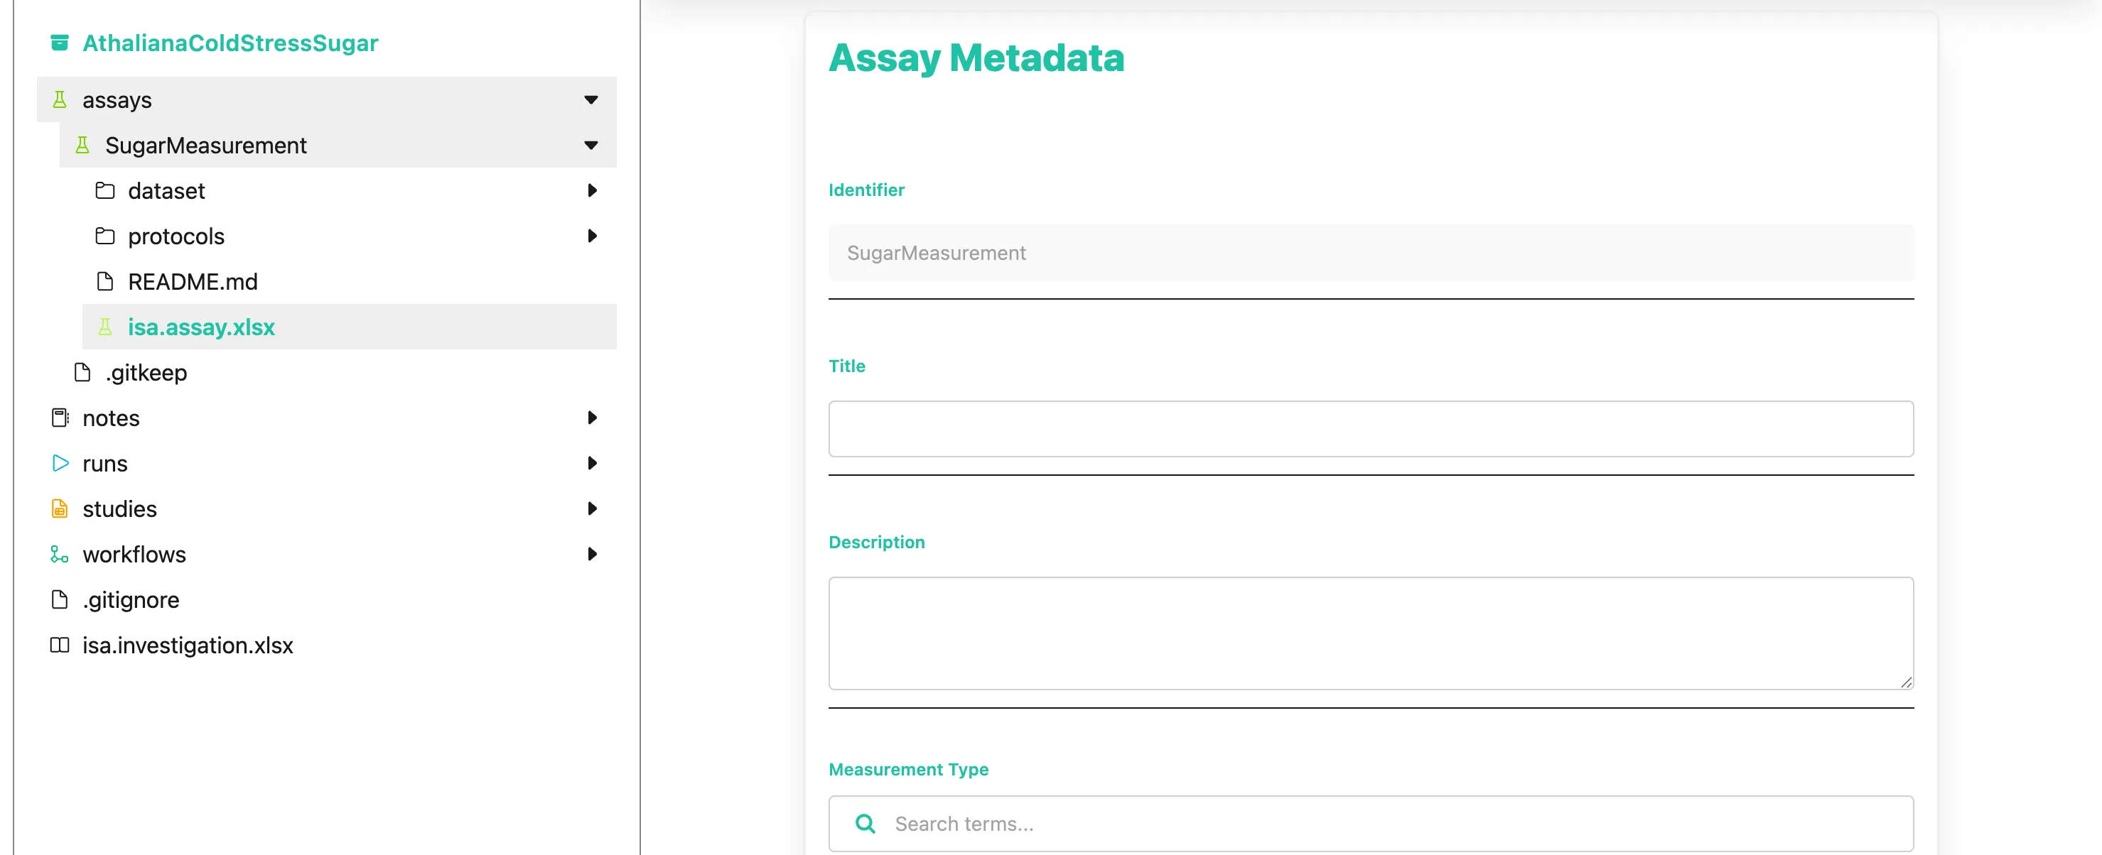Click the notebook icon beside notes
The height and width of the screenshot is (855, 2102).
pos(60,418)
